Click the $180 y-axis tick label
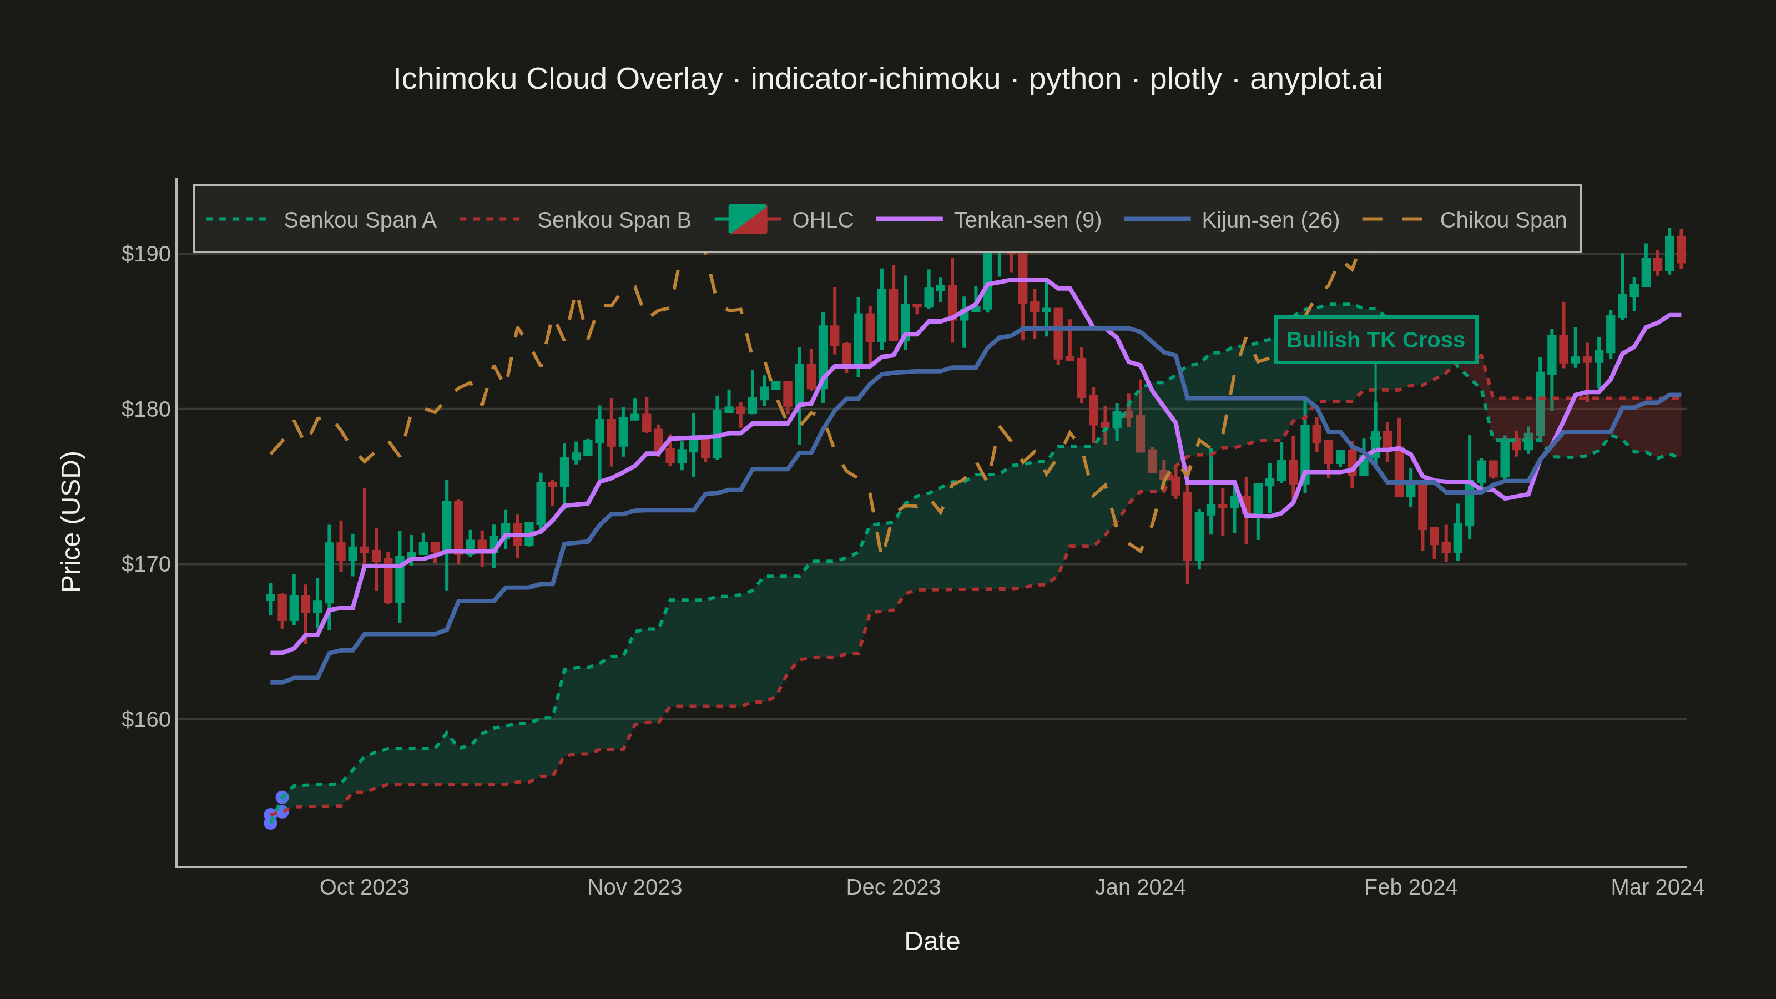Screen dimensions: 1776x999 145,409
